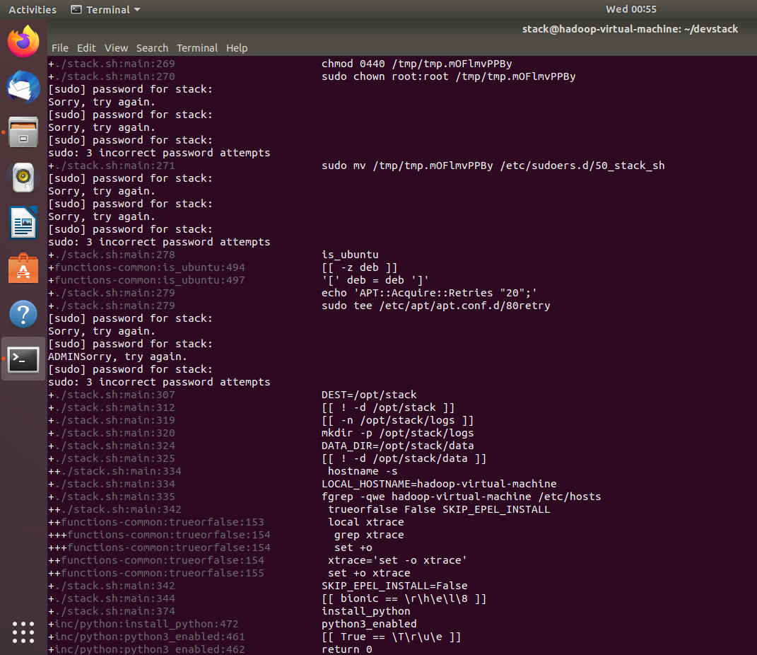The height and width of the screenshot is (655, 757).
Task: Select the running Terminal dock icon
Action: coord(23,359)
